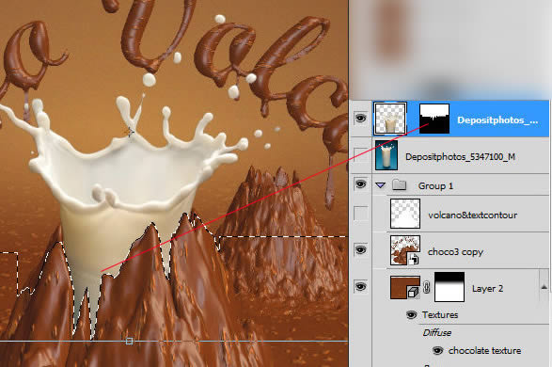Hide the choco3 copy layer

point(360,249)
